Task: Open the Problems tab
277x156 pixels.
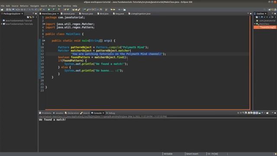Action: 46,113
